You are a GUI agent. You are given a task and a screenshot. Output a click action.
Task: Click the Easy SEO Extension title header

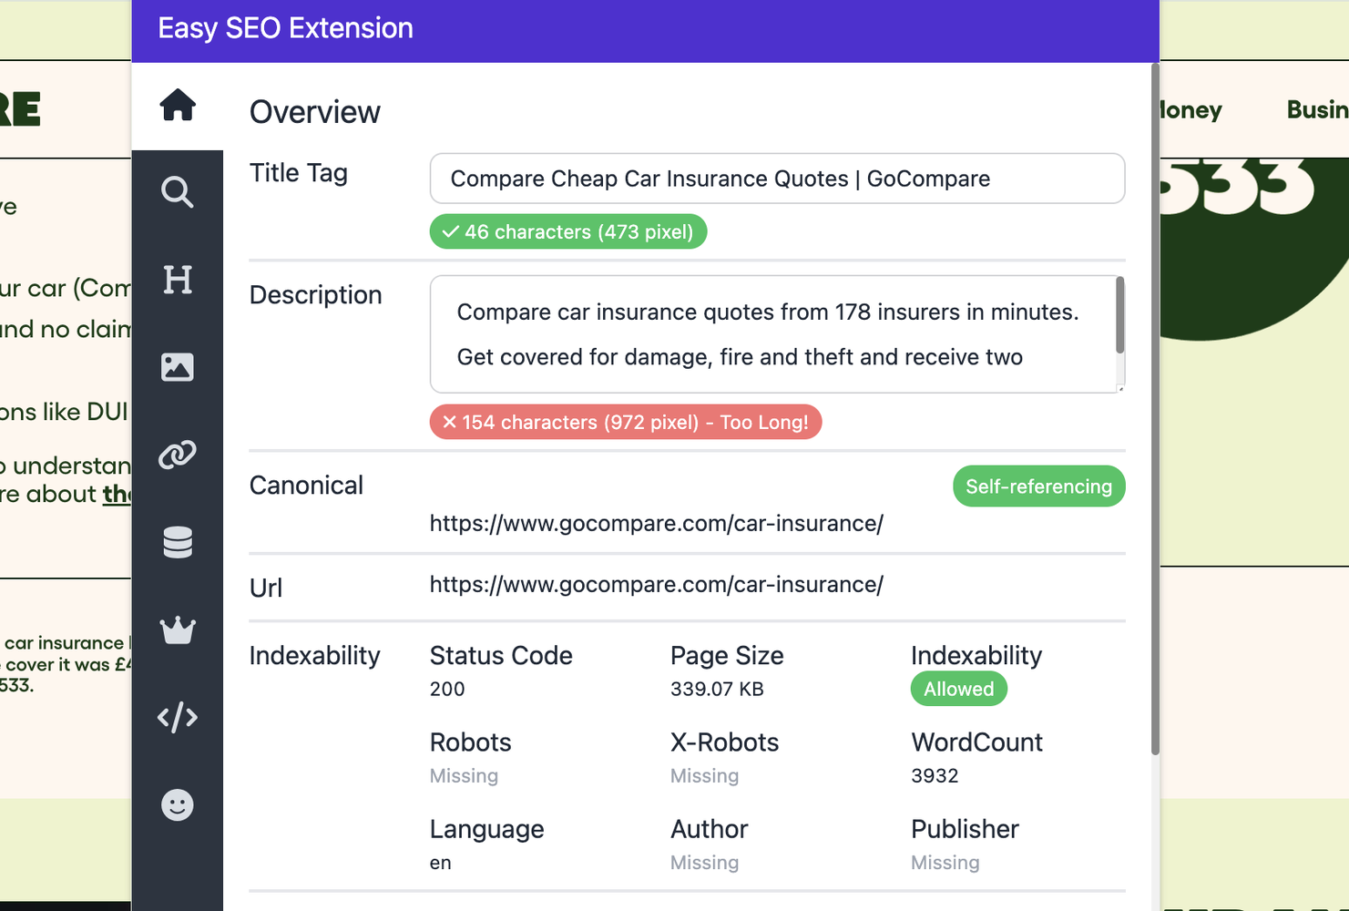coord(285,28)
